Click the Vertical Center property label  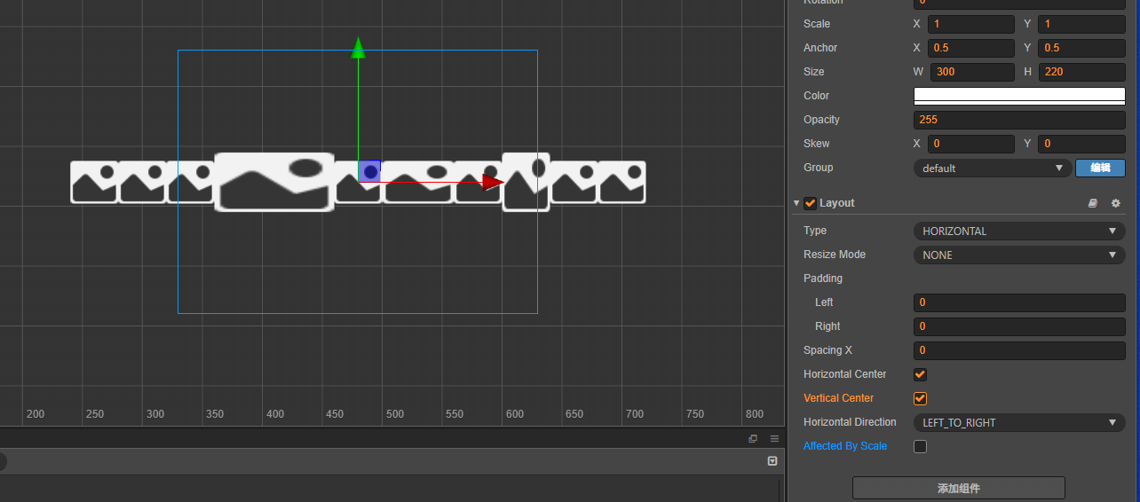[838, 398]
